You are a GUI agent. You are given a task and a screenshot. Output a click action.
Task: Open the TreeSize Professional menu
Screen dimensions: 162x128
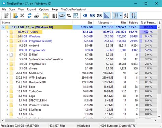tap(73, 9)
